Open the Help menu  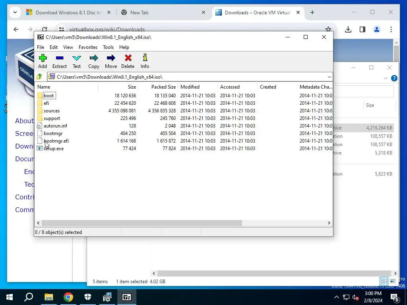point(124,47)
